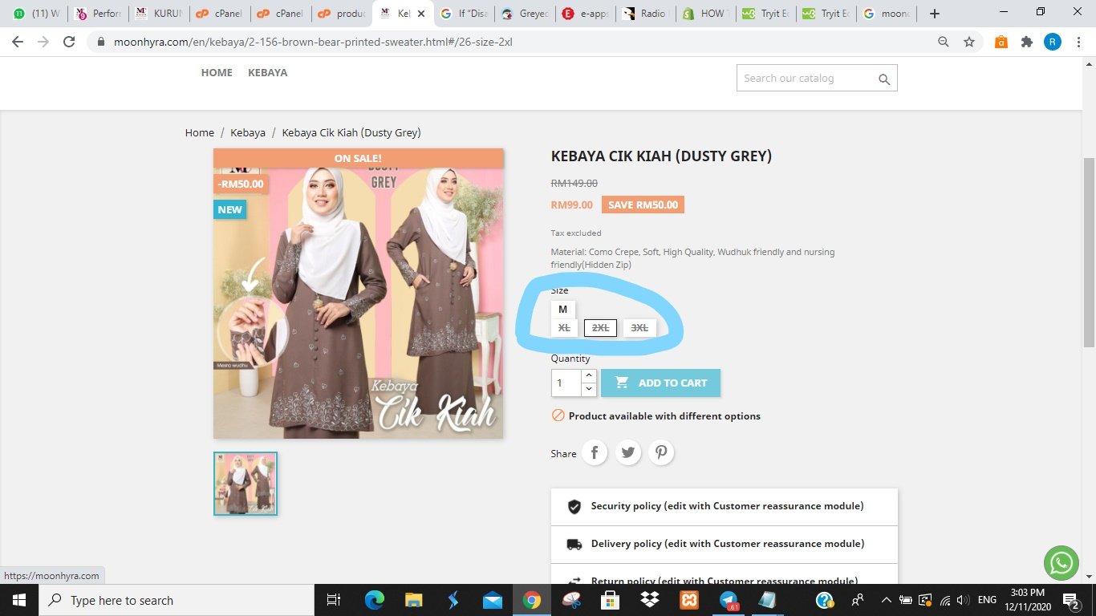
Task: Click the RM99.00 price text
Action: coord(571,205)
